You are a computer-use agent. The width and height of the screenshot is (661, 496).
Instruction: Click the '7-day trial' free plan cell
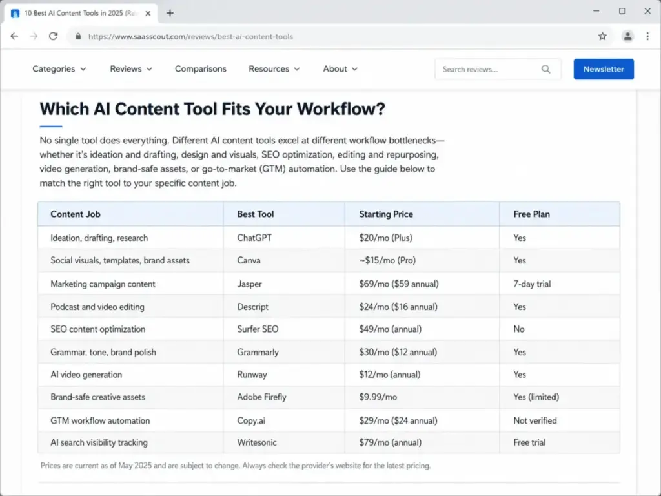point(560,284)
